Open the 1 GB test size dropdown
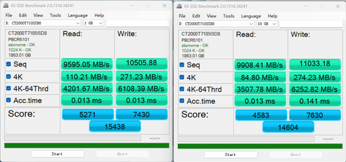The height and width of the screenshot is (162, 346). point(93,23)
